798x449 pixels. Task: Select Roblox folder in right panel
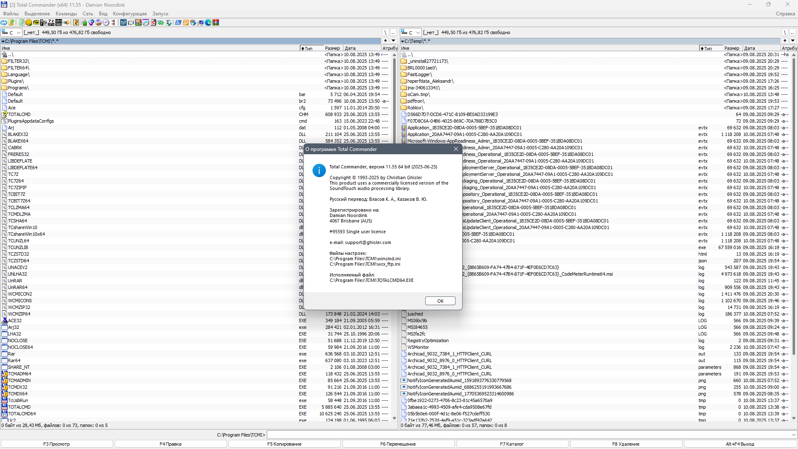(595, 108)
